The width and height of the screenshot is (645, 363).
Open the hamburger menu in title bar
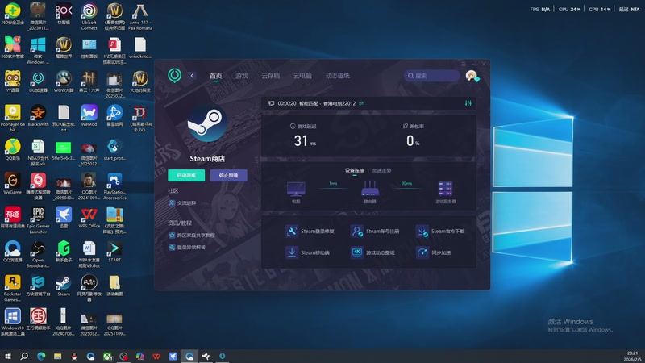(464, 64)
